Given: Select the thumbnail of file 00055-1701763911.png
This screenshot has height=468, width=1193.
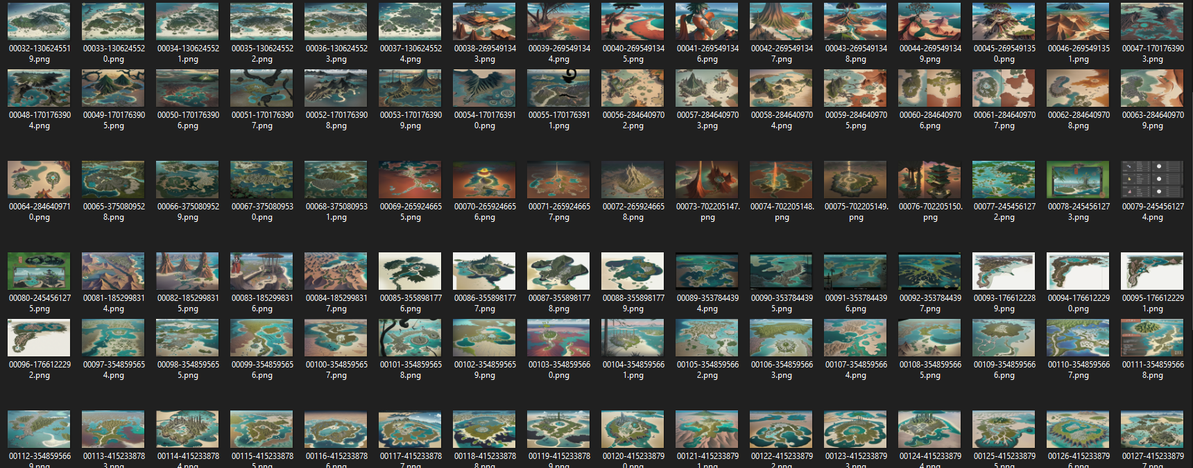Looking at the screenshot, I should [x=558, y=87].
